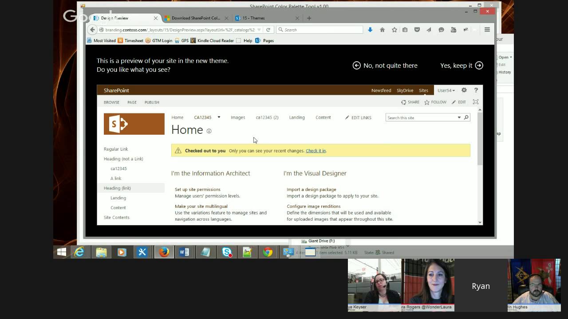
Task: Open Firefox downloads arrow
Action: click(370, 30)
